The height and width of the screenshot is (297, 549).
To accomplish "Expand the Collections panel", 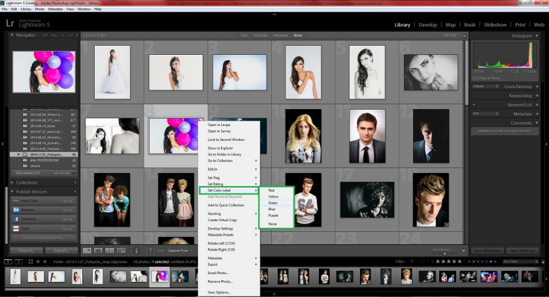I will [12, 183].
